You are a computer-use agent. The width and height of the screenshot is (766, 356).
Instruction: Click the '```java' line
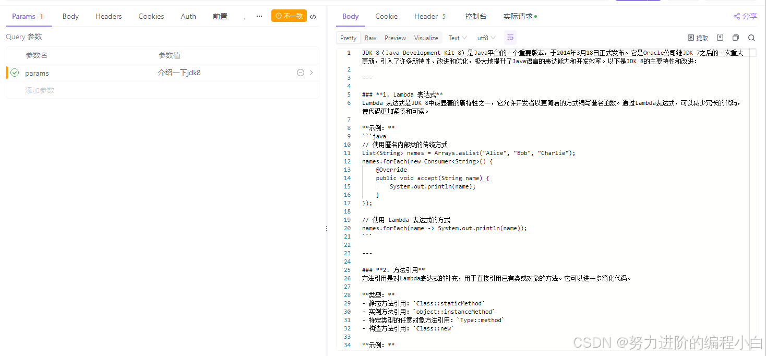(374, 136)
